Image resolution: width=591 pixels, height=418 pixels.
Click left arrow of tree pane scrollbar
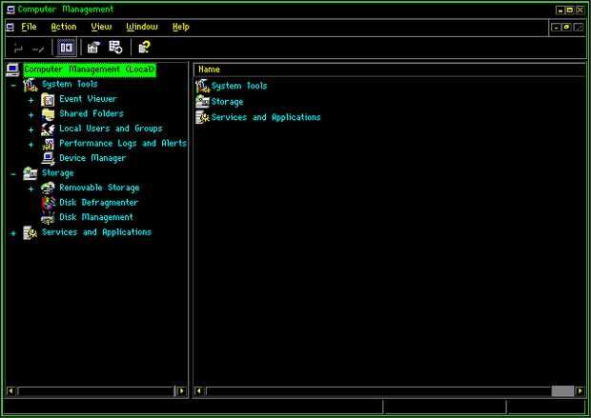click(x=11, y=391)
